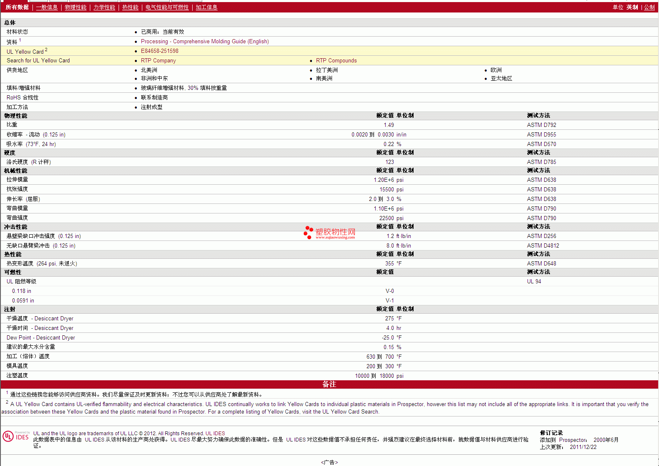Viewport: 659px width, 466px height.
Task: Click the <广告> advertisement label at bottom
Action: coord(329,462)
